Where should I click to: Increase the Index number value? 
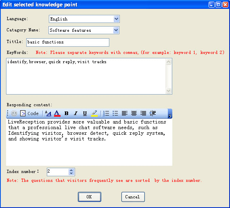click(x=71, y=171)
